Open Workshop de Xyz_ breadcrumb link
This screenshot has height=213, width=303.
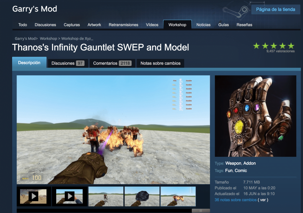point(77,38)
